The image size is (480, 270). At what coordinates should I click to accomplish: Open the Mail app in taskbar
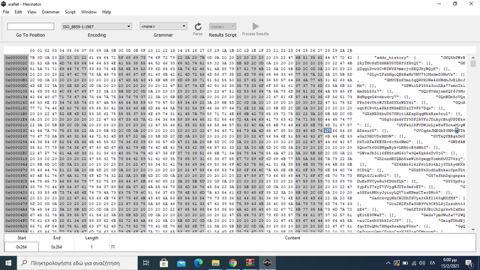[181, 263]
